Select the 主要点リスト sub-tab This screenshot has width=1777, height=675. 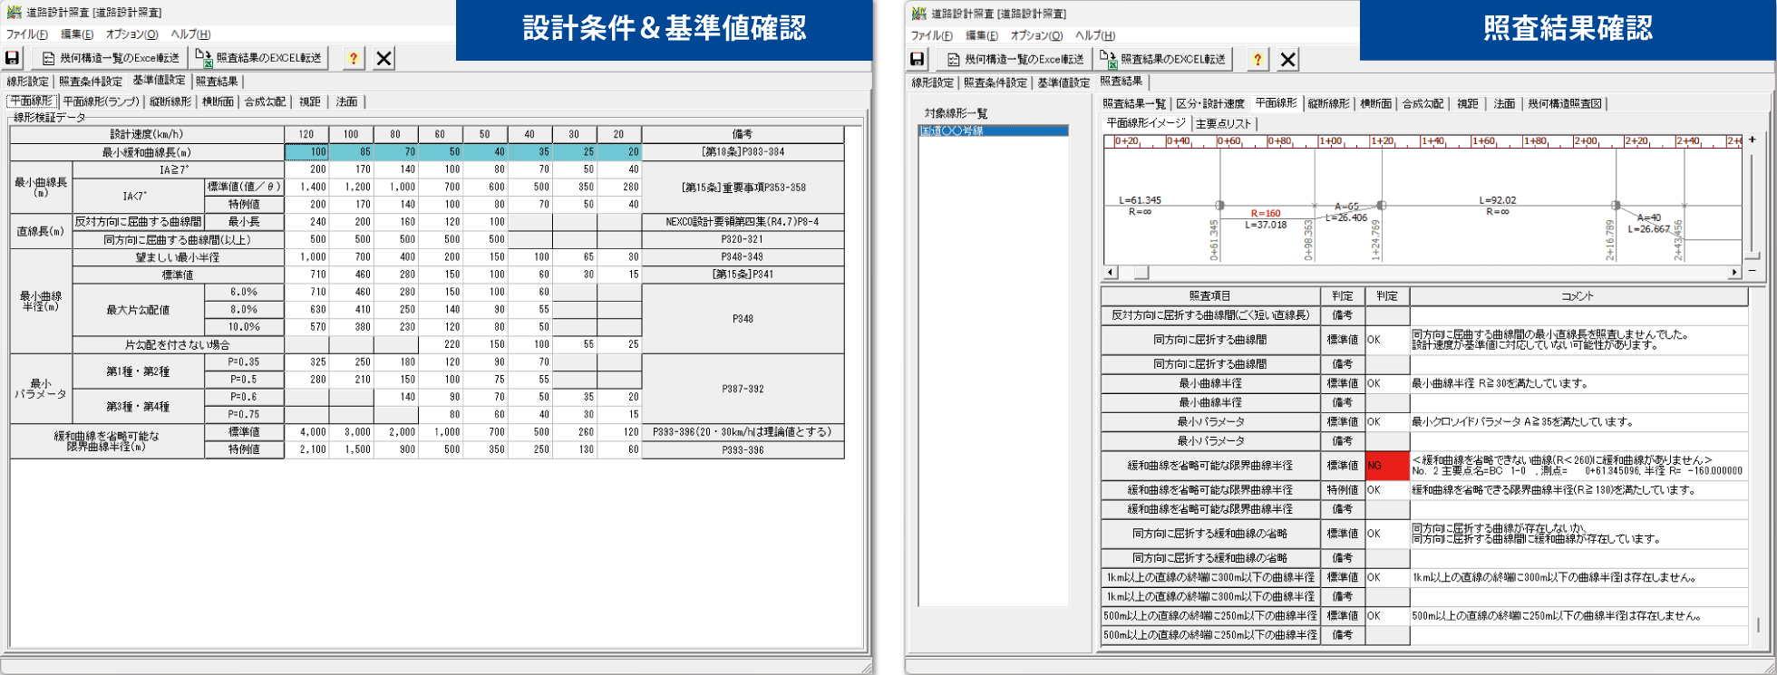click(1223, 123)
